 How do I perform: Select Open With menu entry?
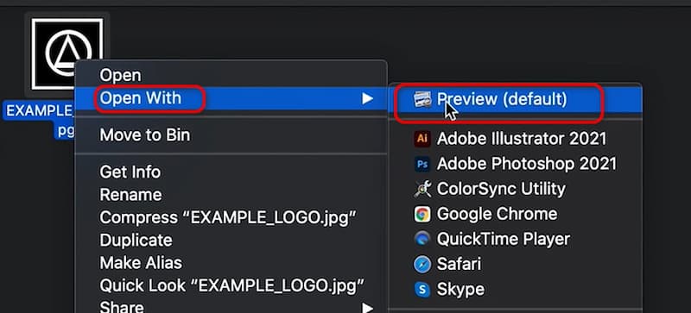click(231, 98)
